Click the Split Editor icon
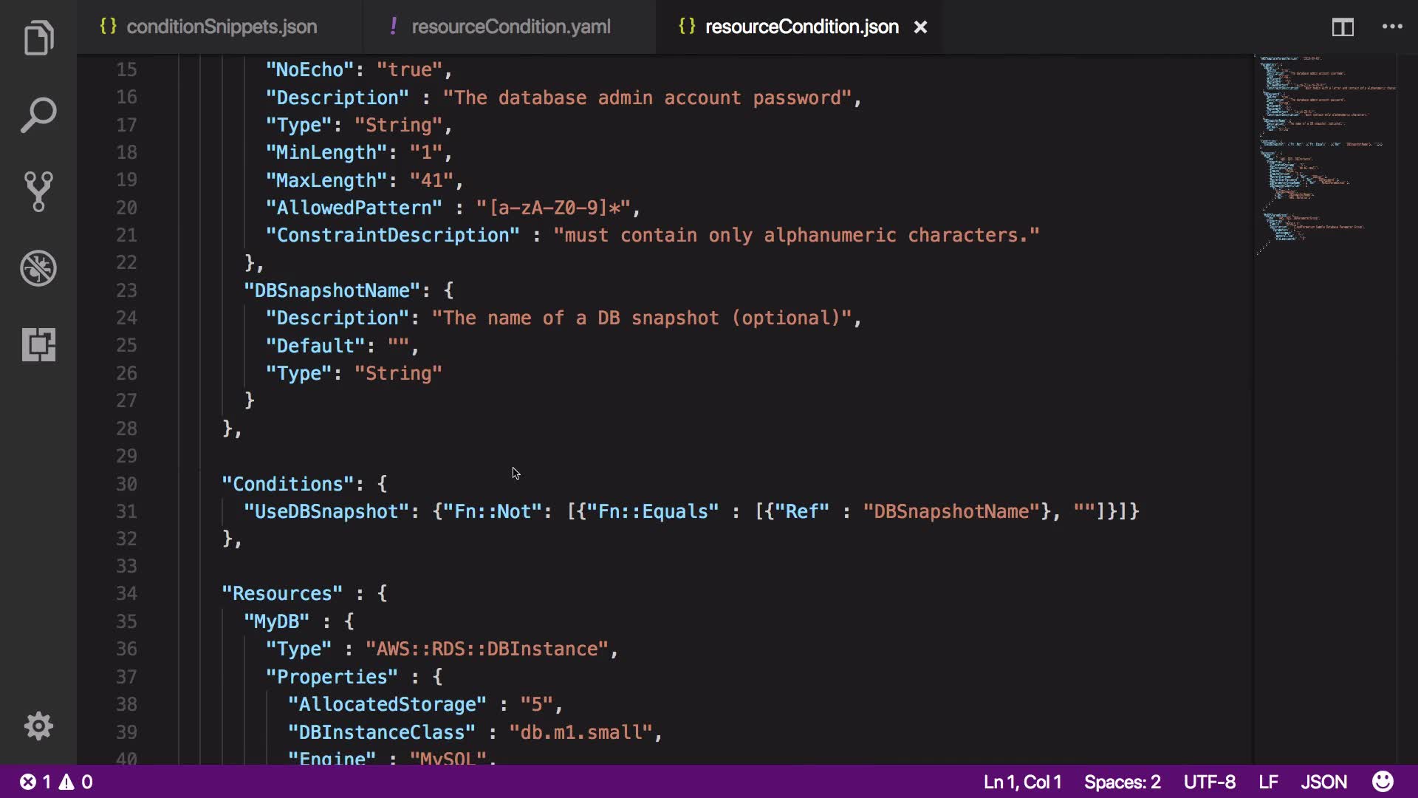1418x798 pixels. click(x=1342, y=27)
